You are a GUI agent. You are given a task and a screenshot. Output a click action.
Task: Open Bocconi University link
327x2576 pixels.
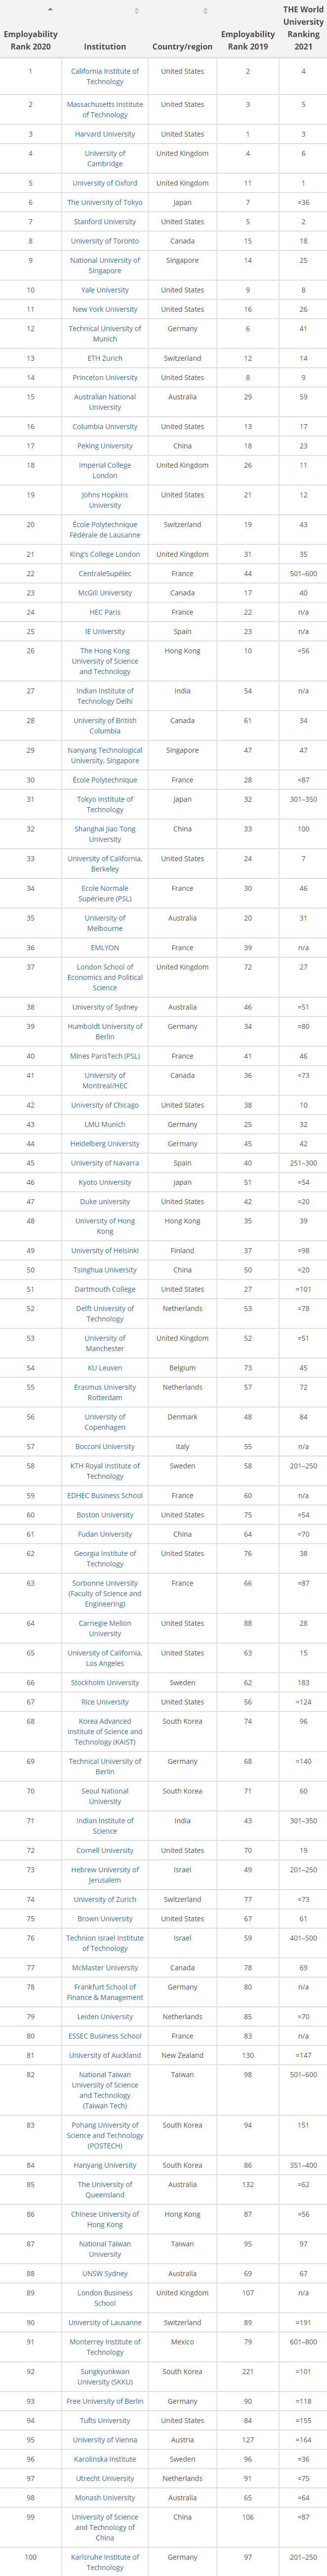point(105,1446)
